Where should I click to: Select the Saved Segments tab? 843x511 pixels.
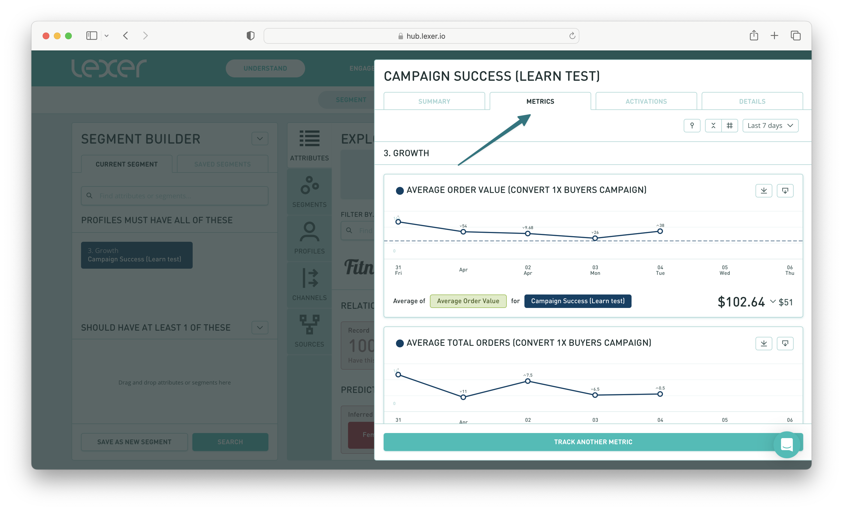click(x=222, y=164)
